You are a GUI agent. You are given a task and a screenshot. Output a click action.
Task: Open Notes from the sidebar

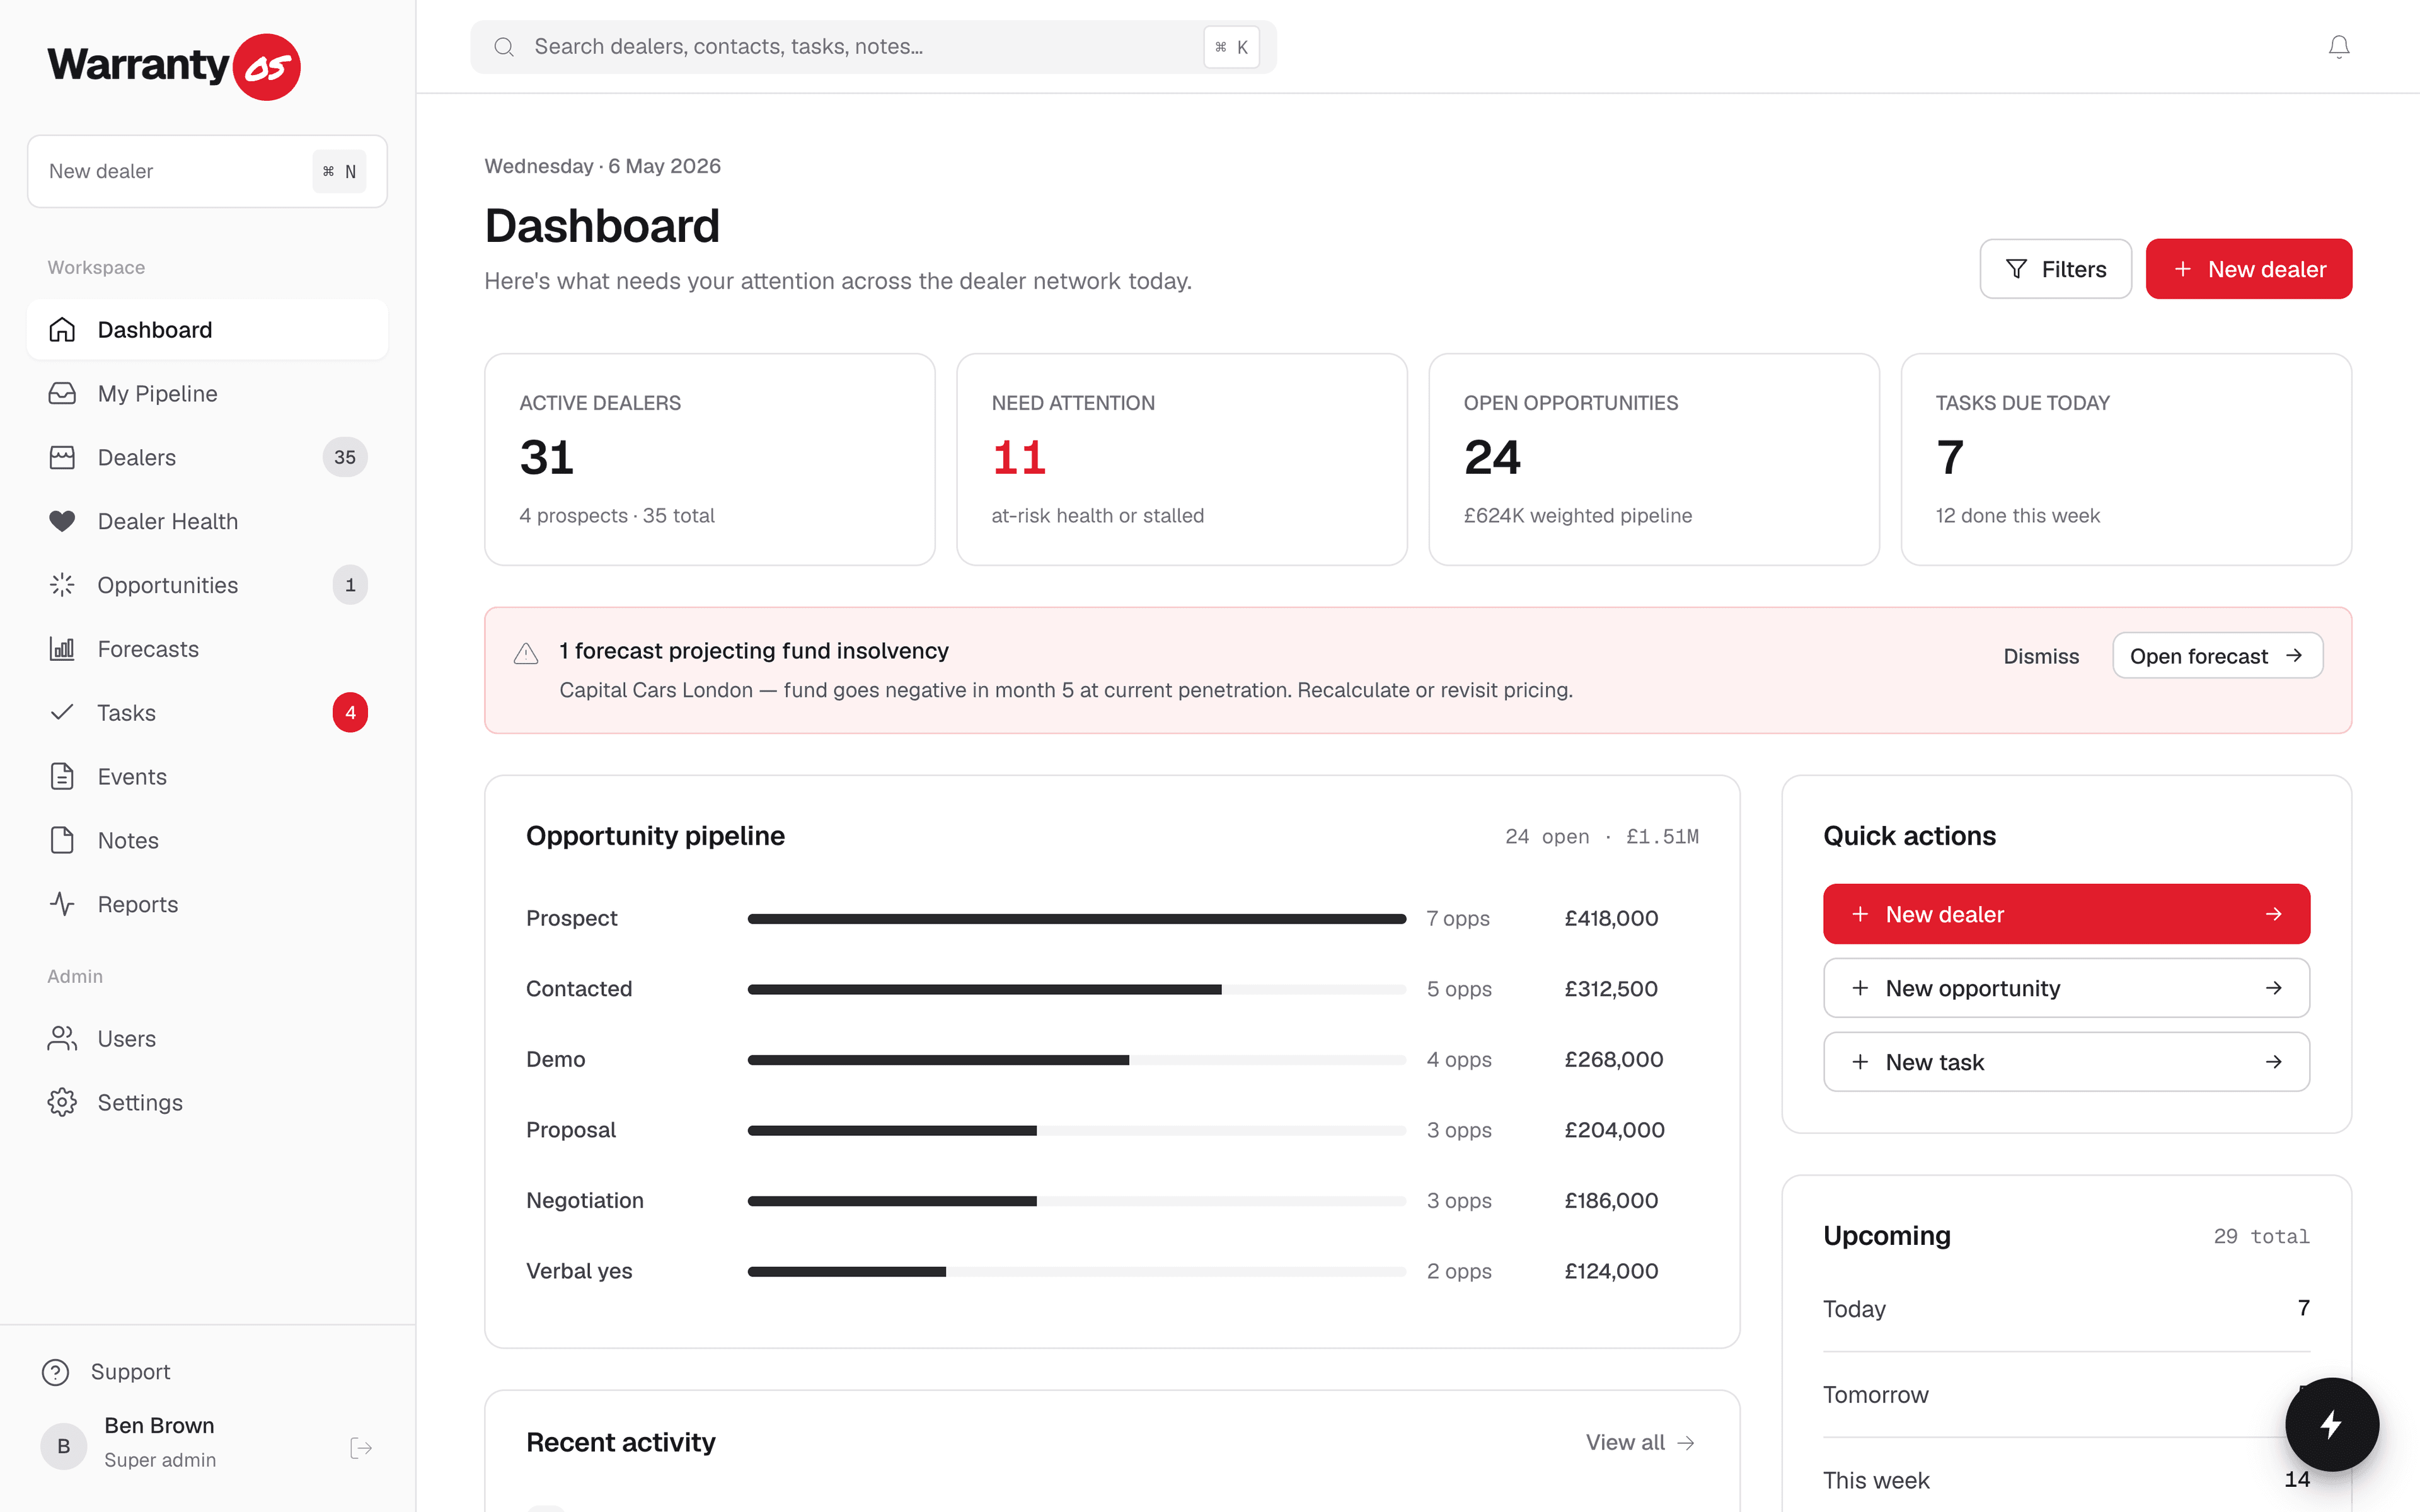(207, 840)
